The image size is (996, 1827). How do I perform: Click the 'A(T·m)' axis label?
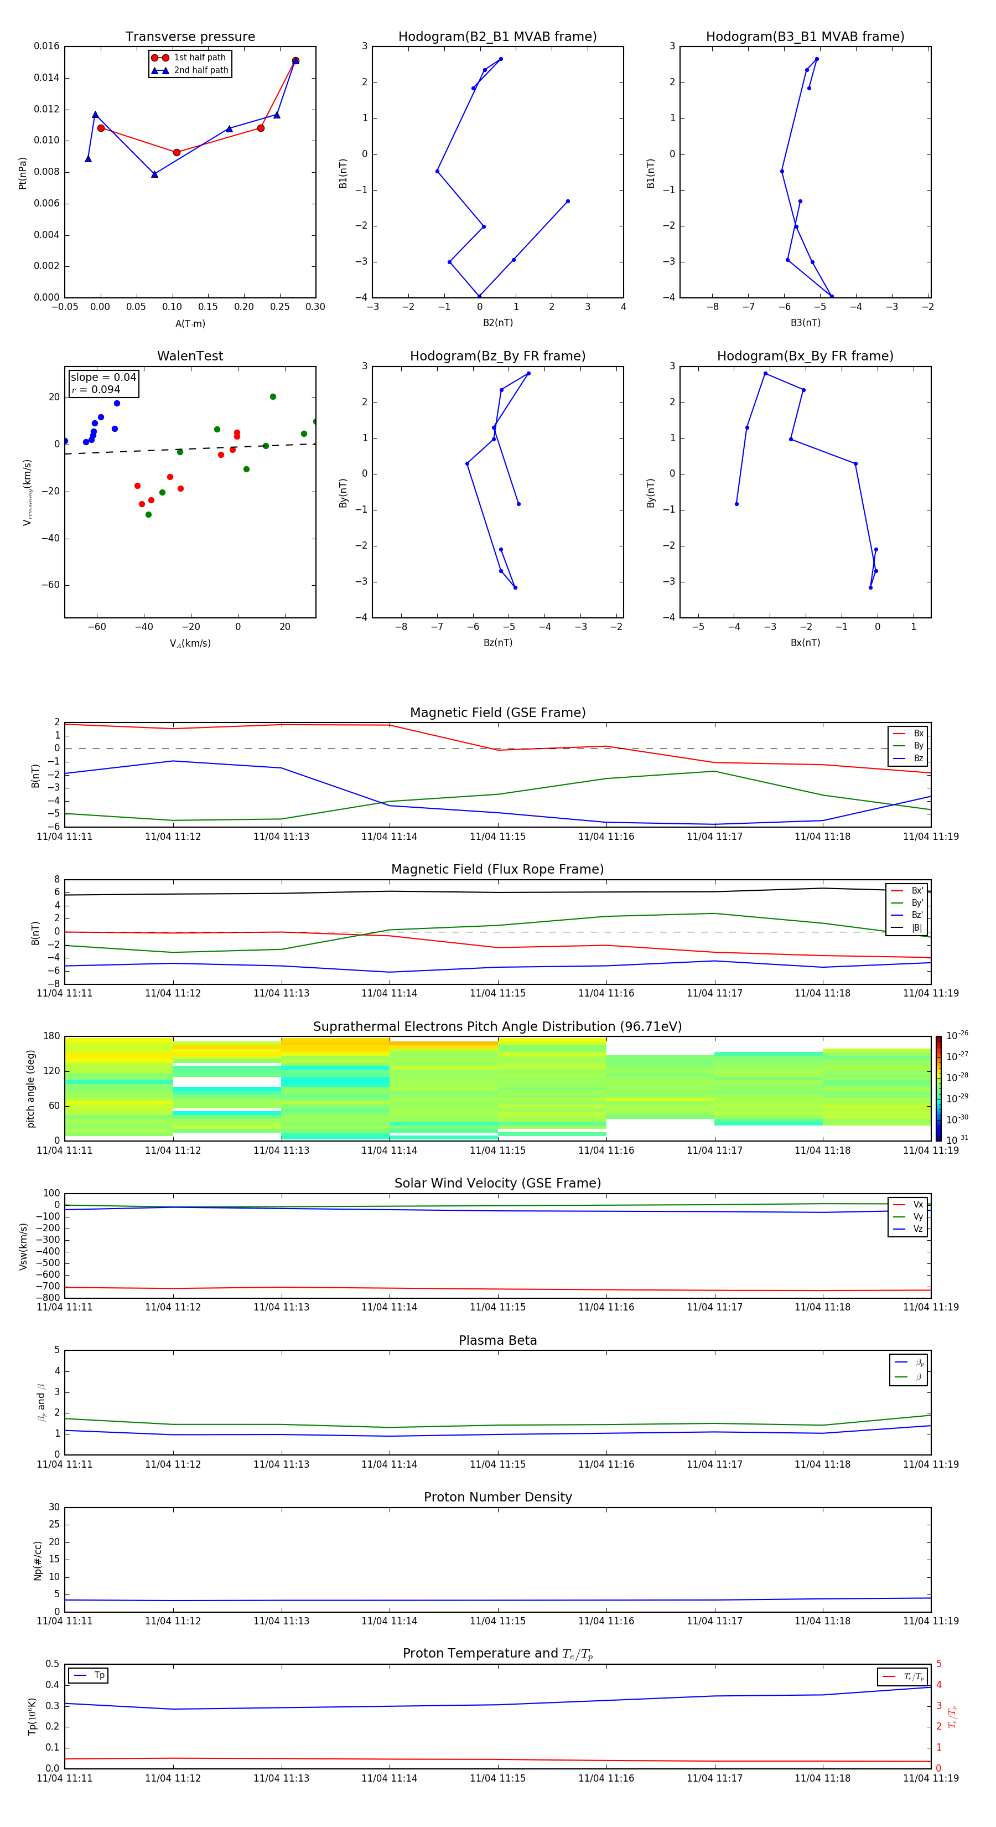point(190,323)
